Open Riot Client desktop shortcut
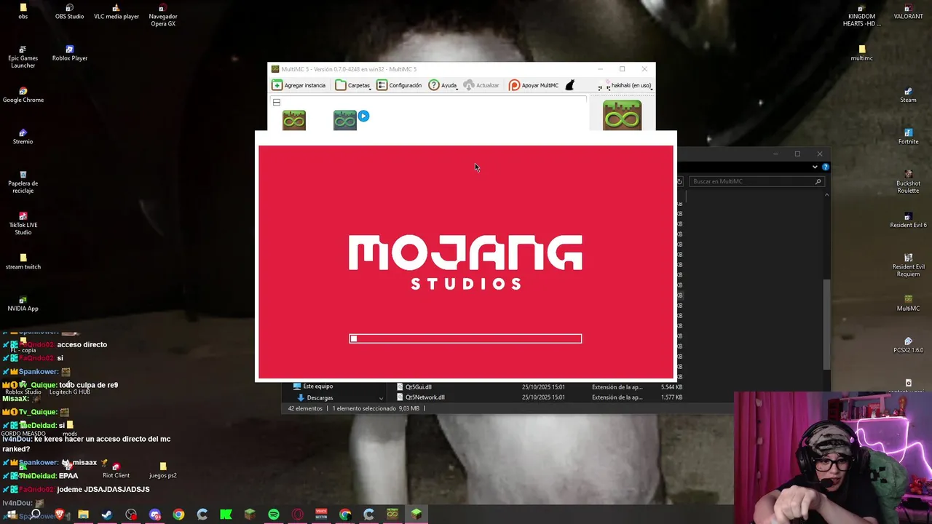Image resolution: width=932 pixels, height=524 pixels. coord(116,470)
